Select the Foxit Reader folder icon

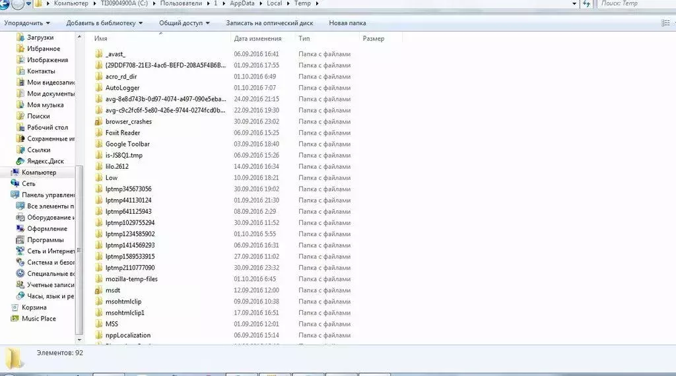pyautogui.click(x=99, y=133)
